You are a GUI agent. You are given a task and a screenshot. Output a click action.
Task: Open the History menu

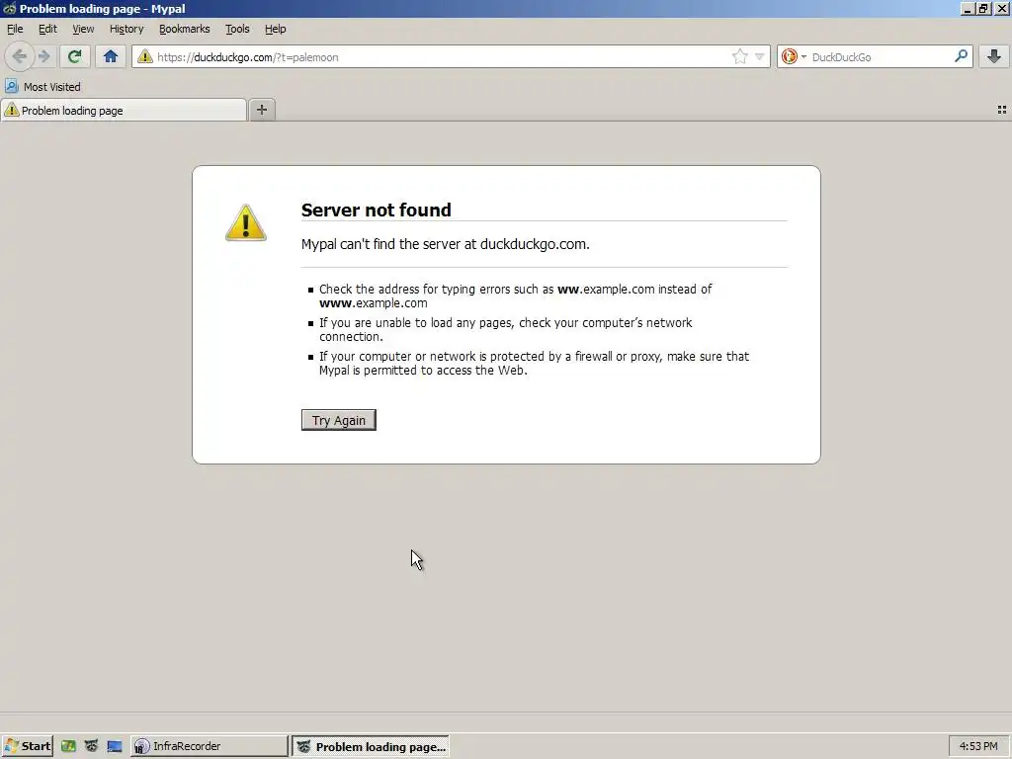point(126,29)
